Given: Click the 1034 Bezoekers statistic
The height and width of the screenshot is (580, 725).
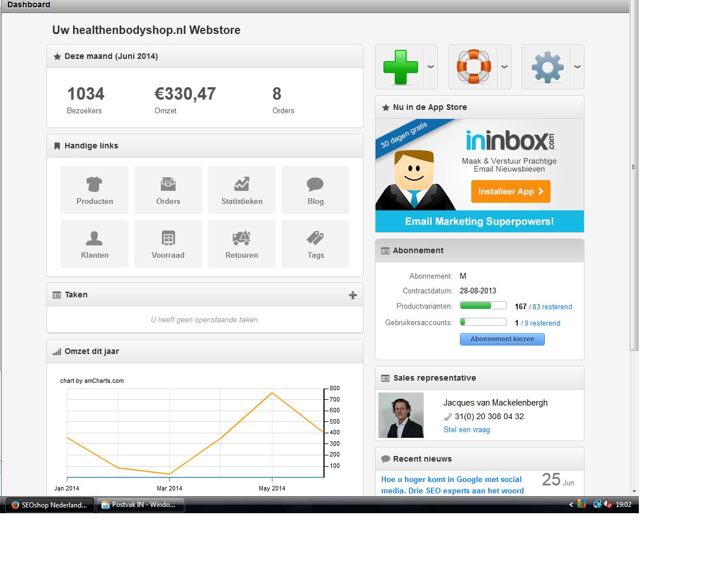Looking at the screenshot, I should [x=86, y=99].
